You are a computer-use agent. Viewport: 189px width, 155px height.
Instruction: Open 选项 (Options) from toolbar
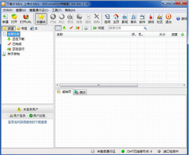pyautogui.click(x=107, y=19)
